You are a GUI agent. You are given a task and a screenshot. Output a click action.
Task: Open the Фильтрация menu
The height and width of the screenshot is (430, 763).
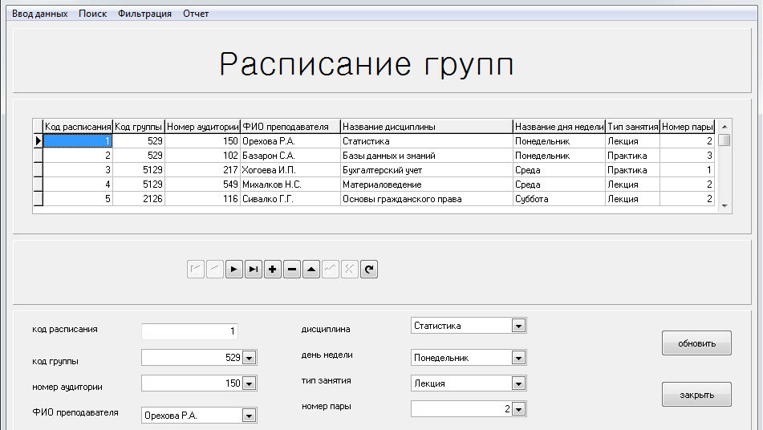coord(144,14)
